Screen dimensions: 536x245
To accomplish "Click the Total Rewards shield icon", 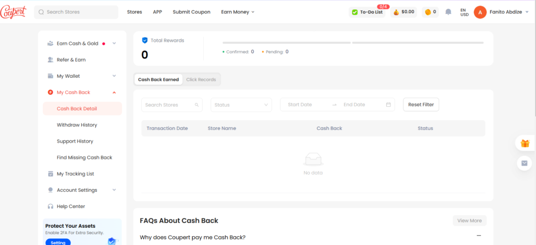I will click(x=144, y=40).
